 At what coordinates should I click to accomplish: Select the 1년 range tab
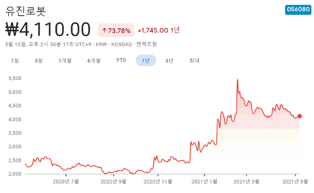coord(146,60)
